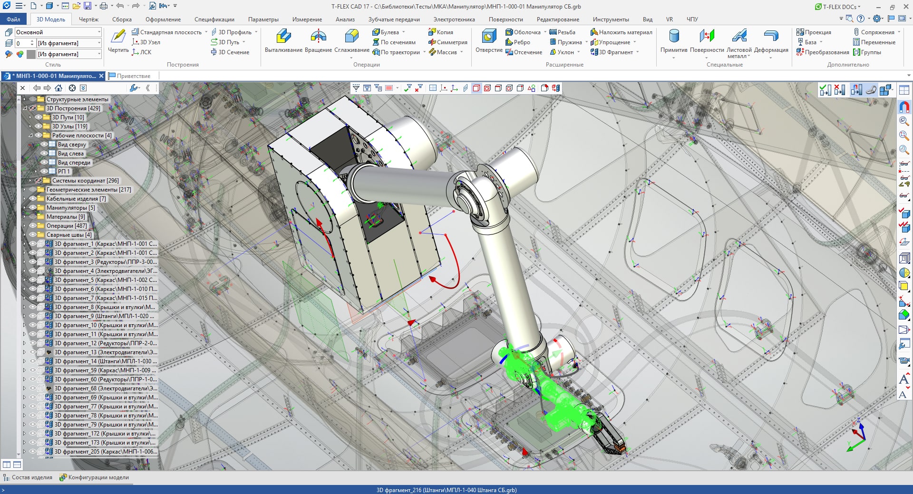The height and width of the screenshot is (494, 913).
Task: Click the Наложить материал button
Action: (x=622, y=32)
